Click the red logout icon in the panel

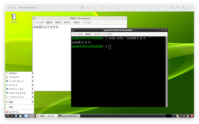click(x=192, y=116)
